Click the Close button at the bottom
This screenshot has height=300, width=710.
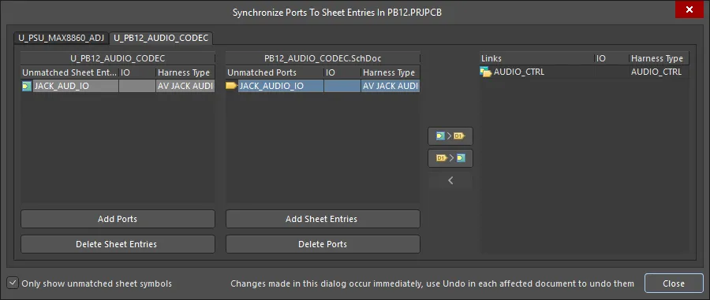674,283
